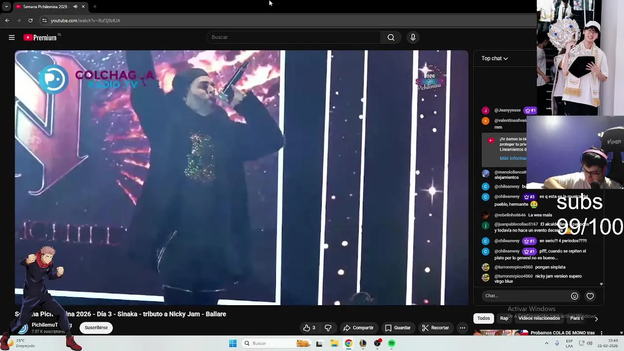Click chileanwey message en serio?! 4 periodos
This screenshot has height=351, width=624.
tap(563, 241)
